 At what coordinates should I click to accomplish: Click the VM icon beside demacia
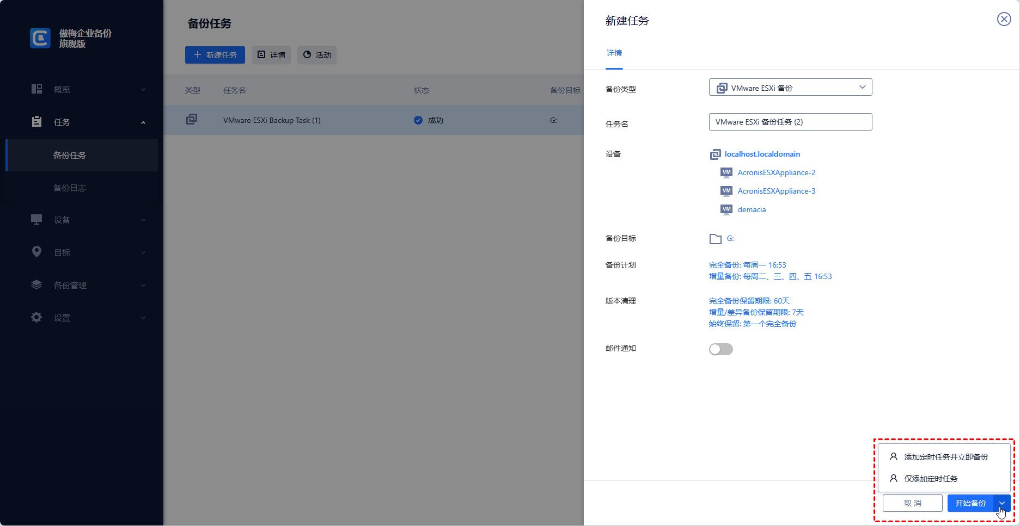(726, 209)
